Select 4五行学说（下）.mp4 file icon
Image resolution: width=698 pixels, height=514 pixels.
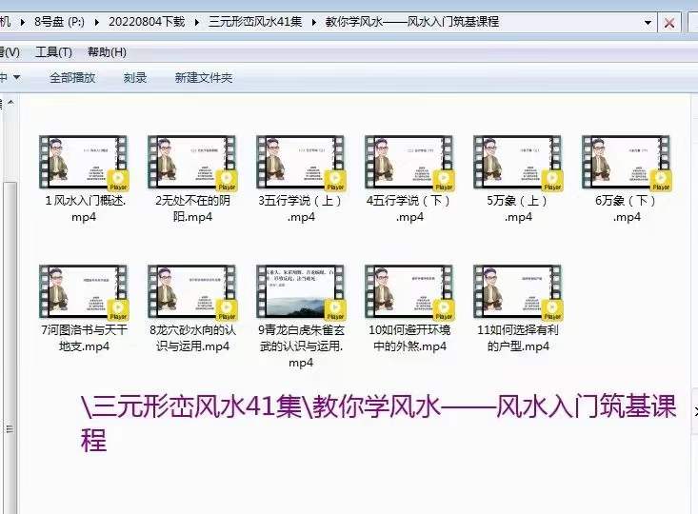(409, 164)
